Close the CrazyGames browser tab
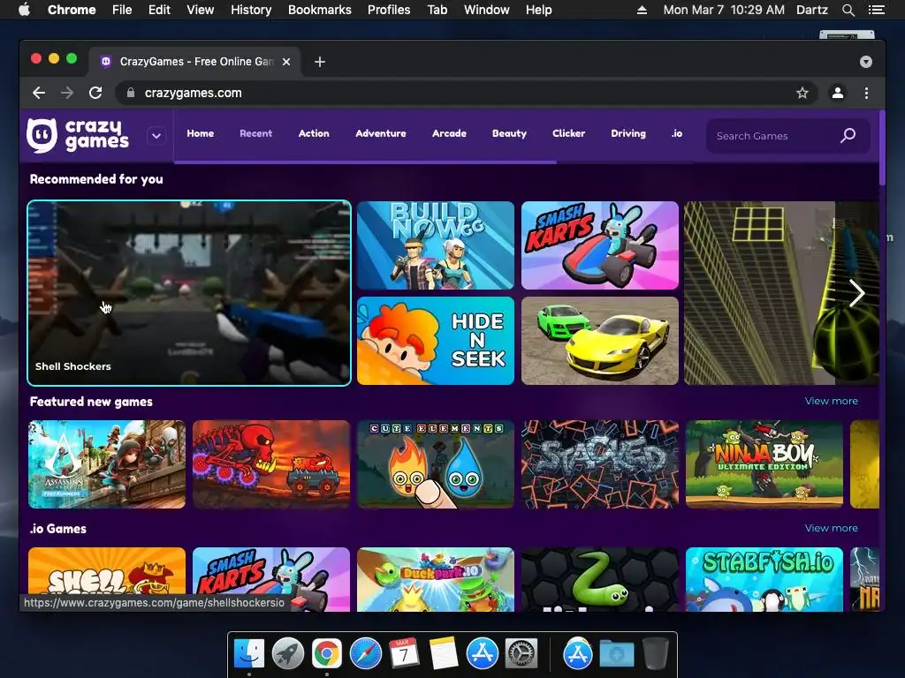Viewport: 905px width, 678px height. pyautogui.click(x=286, y=62)
